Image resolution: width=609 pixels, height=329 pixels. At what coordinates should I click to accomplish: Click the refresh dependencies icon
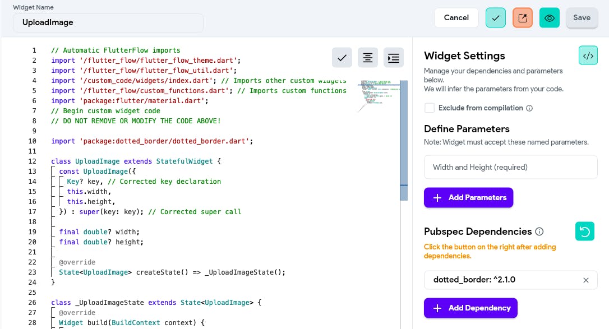[x=584, y=231]
